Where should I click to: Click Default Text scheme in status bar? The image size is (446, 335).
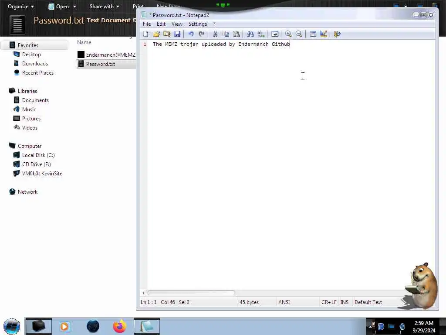[x=368, y=302]
